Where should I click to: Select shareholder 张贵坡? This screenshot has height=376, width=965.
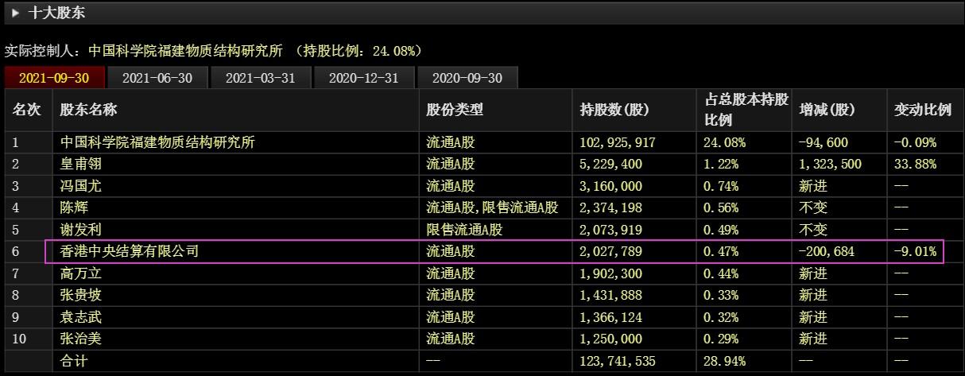point(82,296)
